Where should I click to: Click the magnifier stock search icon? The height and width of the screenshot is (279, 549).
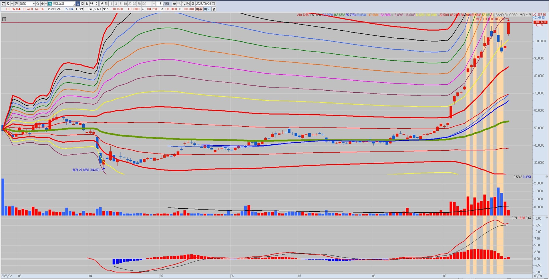[x=38, y=4]
